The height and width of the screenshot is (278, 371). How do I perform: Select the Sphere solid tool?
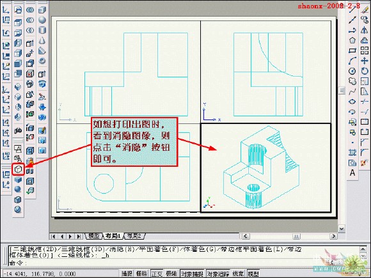tap(42, 20)
